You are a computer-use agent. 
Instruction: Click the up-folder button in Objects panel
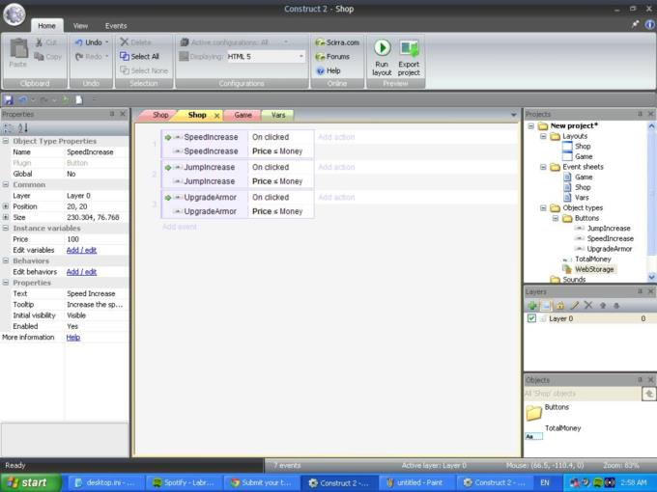648,394
